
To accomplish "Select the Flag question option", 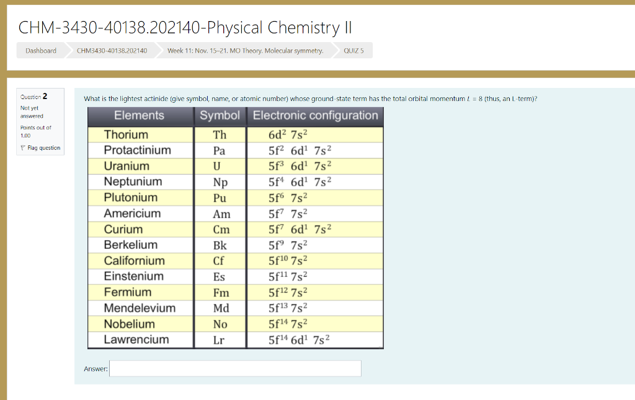I will coord(43,147).
